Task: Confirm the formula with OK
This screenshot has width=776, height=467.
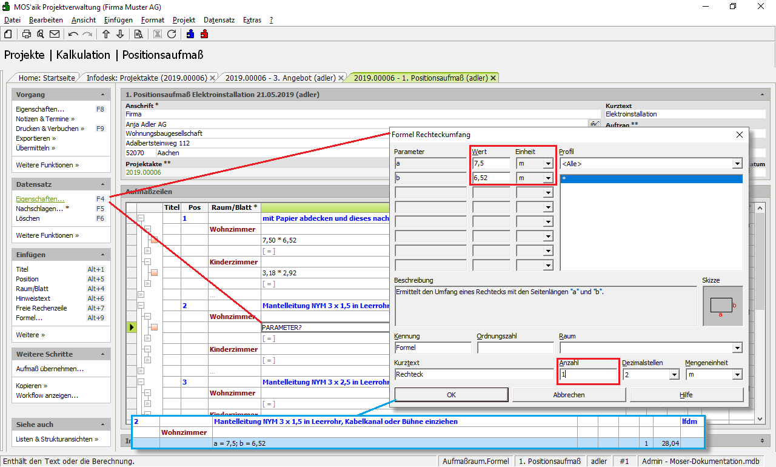Action: click(451, 395)
